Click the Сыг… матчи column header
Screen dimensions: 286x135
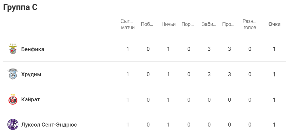pyautogui.click(x=128, y=24)
